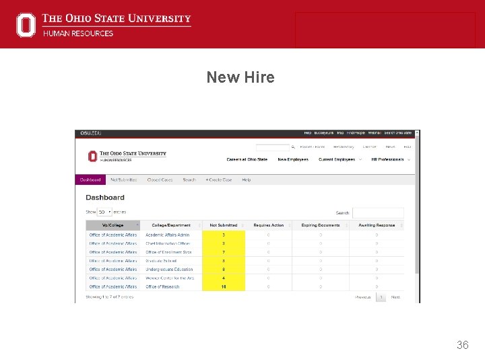Sort by the Requires Action column header
This screenshot has height=363, width=485.
point(269,225)
